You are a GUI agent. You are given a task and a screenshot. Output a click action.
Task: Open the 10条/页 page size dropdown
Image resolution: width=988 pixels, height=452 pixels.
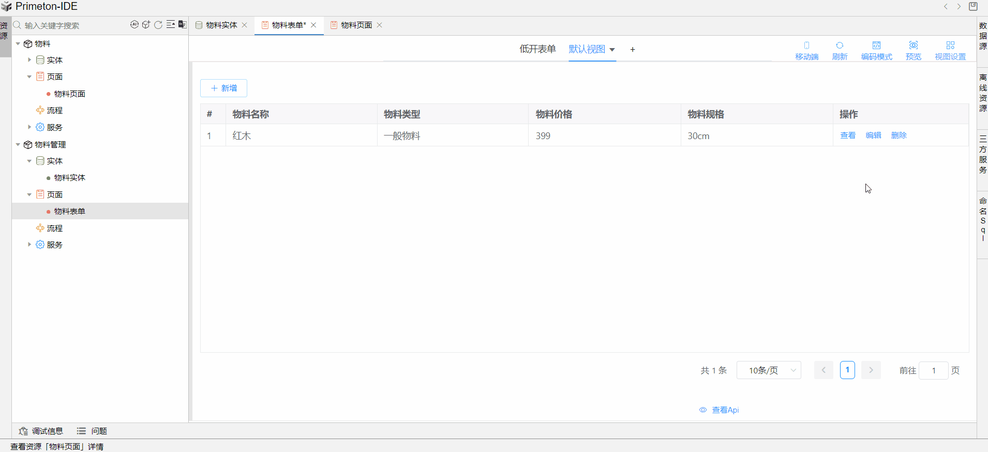point(769,370)
